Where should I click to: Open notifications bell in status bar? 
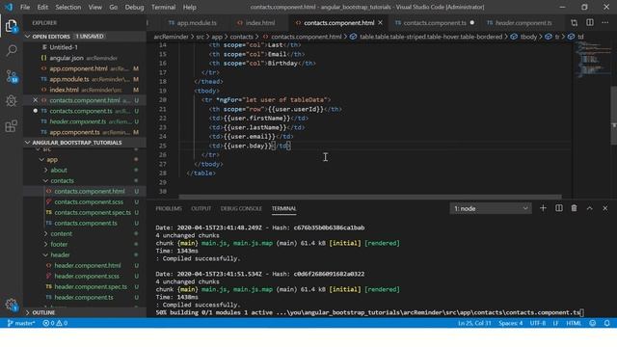607,323
